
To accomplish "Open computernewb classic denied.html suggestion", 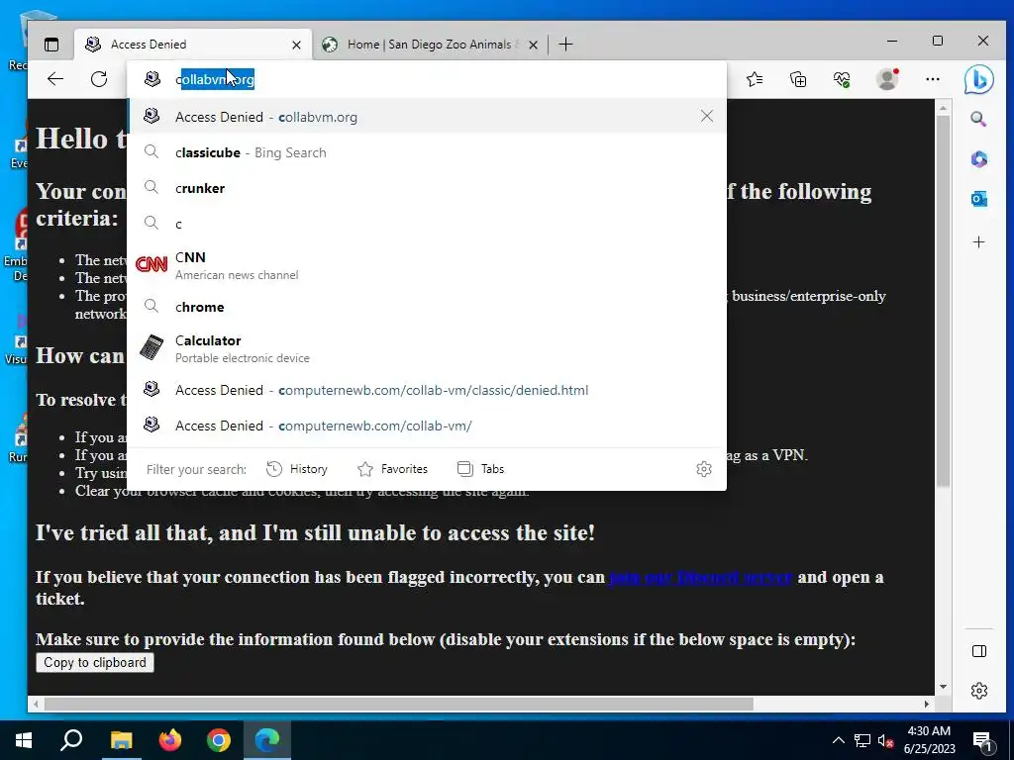I will click(x=427, y=390).
